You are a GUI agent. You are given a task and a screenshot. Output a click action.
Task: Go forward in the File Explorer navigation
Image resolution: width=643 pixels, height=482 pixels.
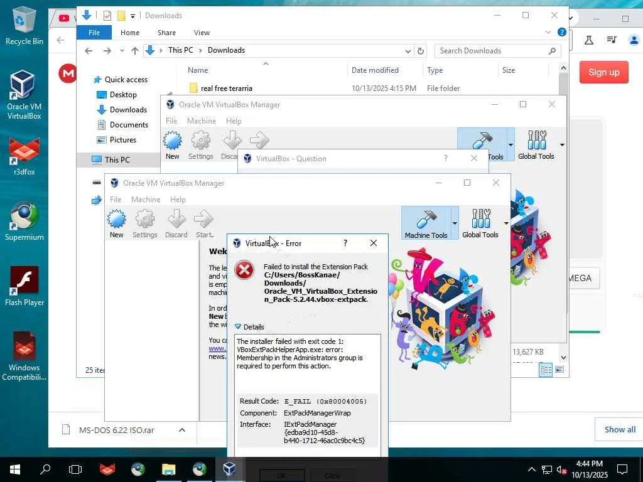coord(107,51)
